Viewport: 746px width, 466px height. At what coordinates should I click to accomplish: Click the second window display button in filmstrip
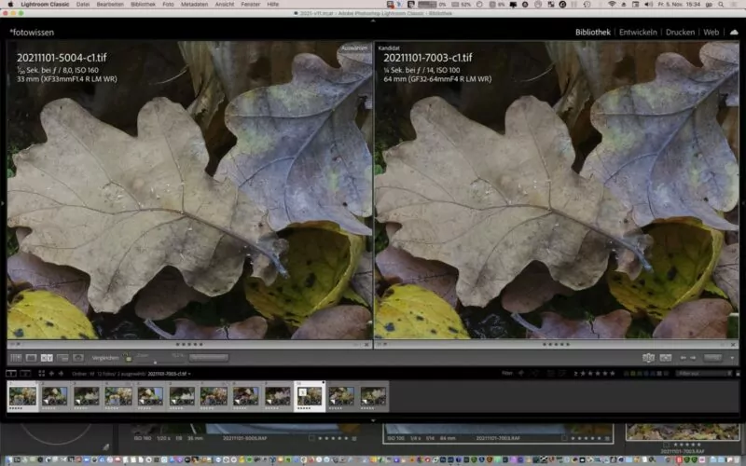pos(25,374)
